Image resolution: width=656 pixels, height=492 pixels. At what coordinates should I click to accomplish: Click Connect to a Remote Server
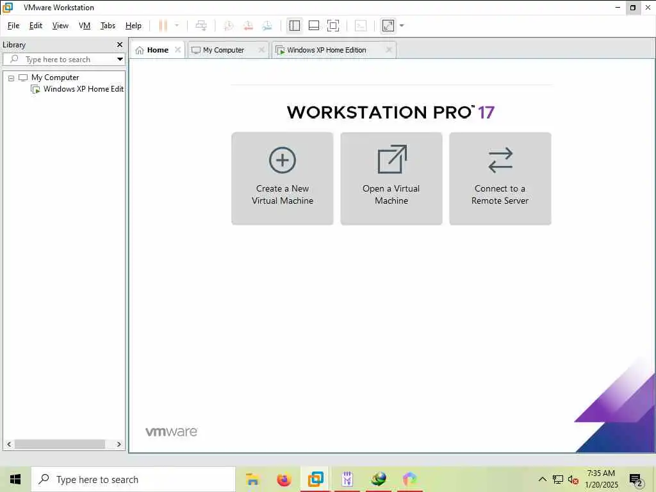click(x=500, y=179)
